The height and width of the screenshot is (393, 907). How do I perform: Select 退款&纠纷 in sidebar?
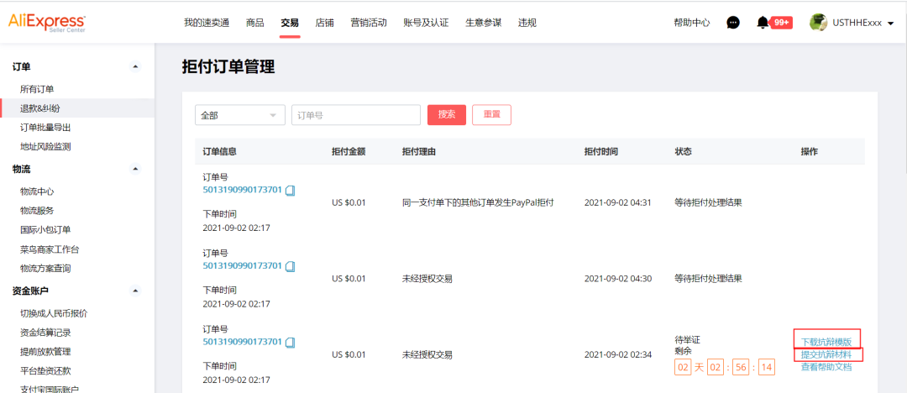(x=39, y=108)
